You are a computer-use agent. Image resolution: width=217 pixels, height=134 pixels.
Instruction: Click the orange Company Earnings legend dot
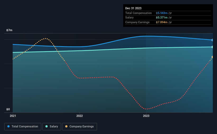[x=66, y=126]
